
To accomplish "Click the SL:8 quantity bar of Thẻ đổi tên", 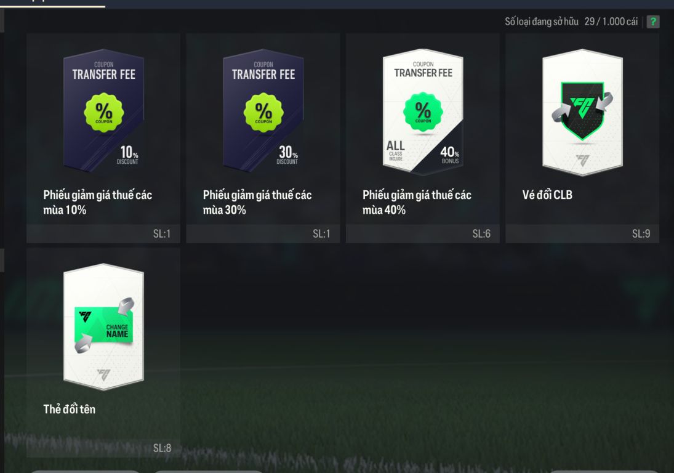I will pos(103,448).
